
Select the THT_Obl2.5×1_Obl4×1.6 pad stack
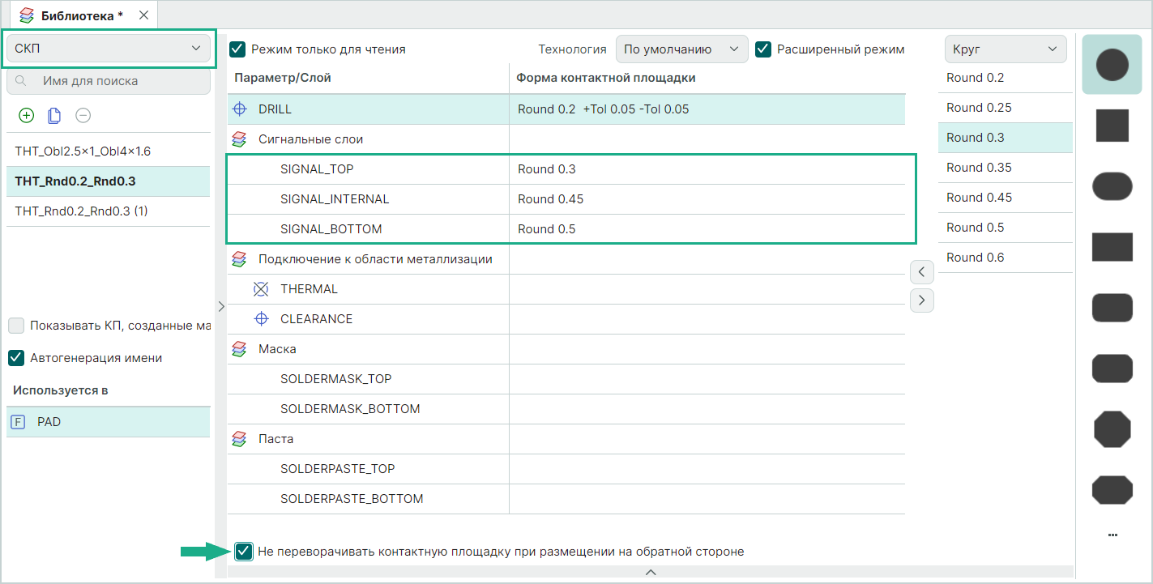(x=83, y=151)
